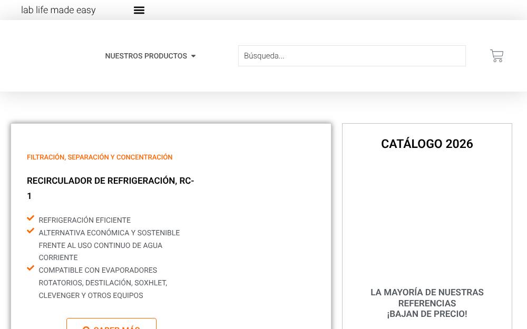The width and height of the screenshot is (527, 329).
Task: Open the Recirculador de Refrigeración, RC-1 title
Action: [111, 188]
